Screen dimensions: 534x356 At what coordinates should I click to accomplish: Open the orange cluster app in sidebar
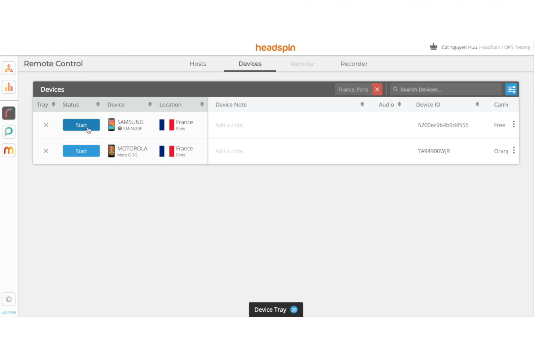[x=9, y=68]
